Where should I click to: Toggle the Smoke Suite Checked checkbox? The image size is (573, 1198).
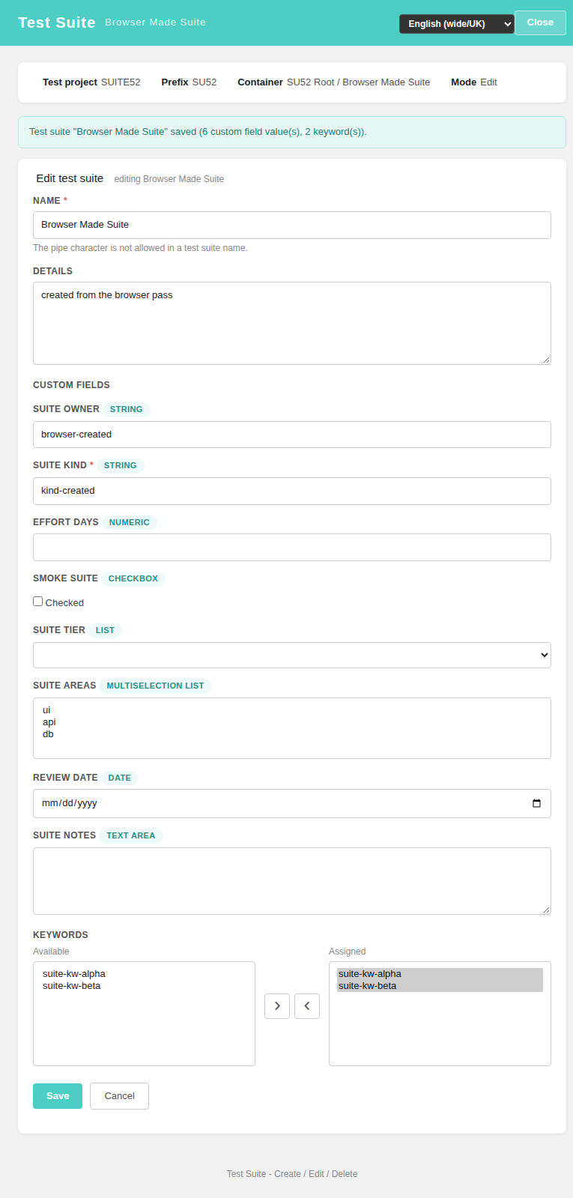tap(38, 602)
